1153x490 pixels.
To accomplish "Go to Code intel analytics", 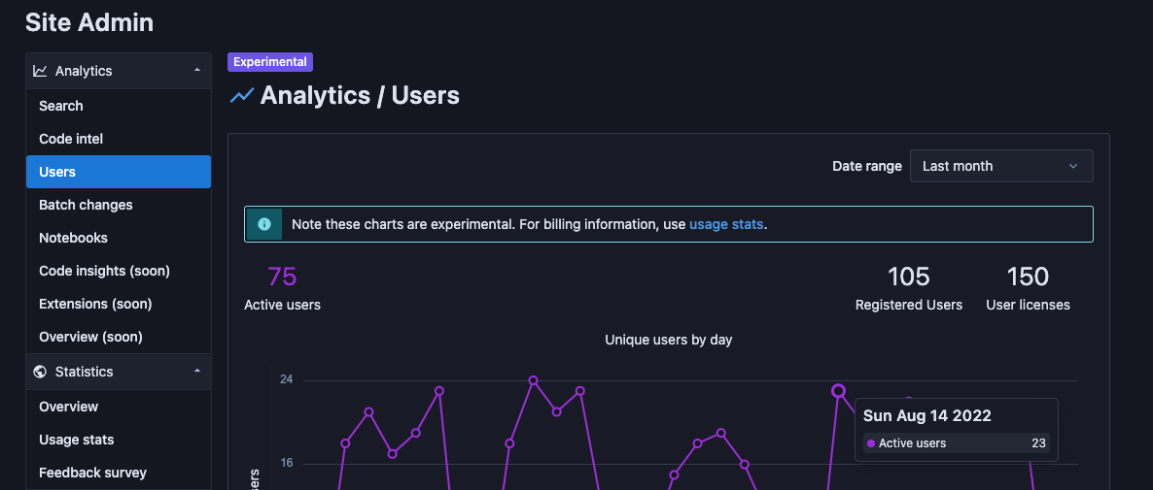I will pyautogui.click(x=119, y=139).
